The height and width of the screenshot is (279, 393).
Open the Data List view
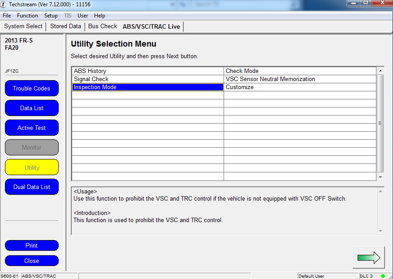coord(32,108)
